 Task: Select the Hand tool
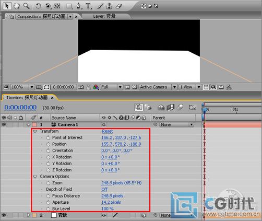coord(17,6)
